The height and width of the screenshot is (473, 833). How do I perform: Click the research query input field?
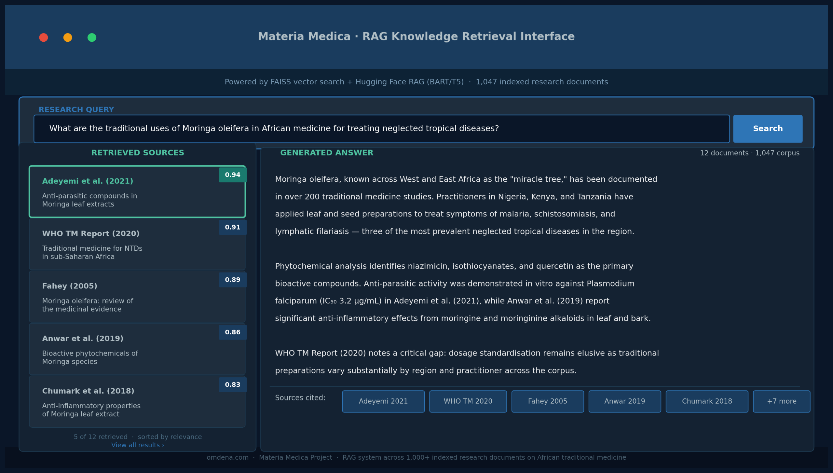(x=381, y=129)
